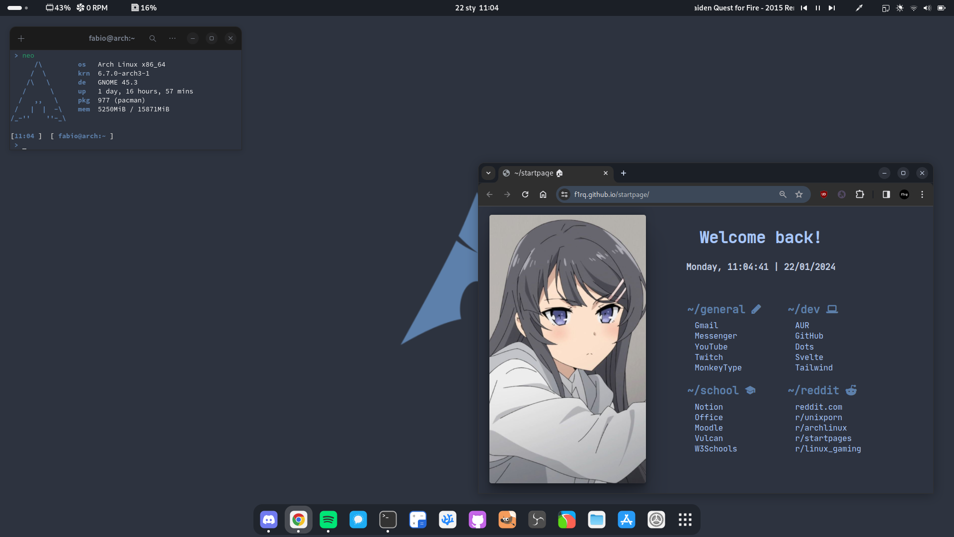
Task: Open the terminal's ellipsis options menu
Action: point(172,38)
